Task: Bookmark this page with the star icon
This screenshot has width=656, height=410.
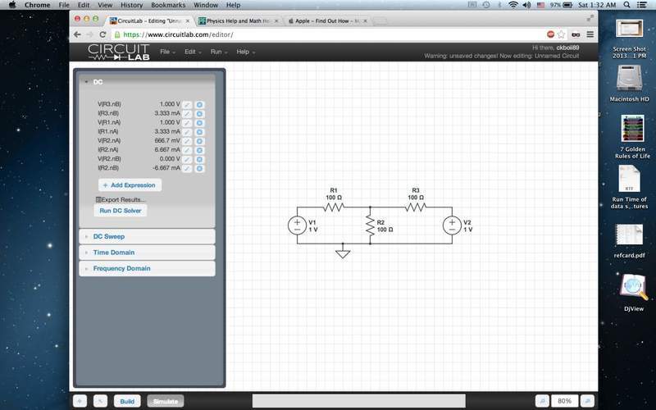Action: coord(562,34)
